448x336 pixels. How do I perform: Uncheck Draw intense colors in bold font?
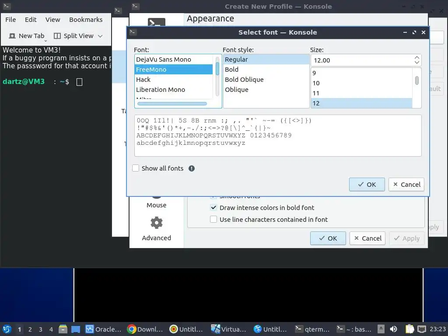tap(213, 207)
